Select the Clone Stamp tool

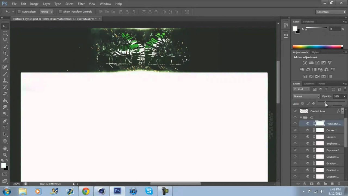tap(5, 81)
